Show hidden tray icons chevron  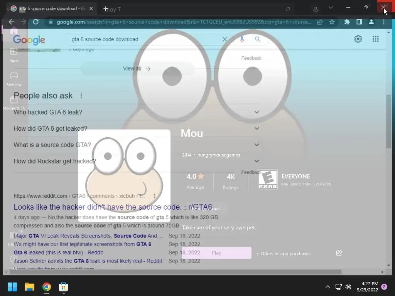(x=328, y=287)
